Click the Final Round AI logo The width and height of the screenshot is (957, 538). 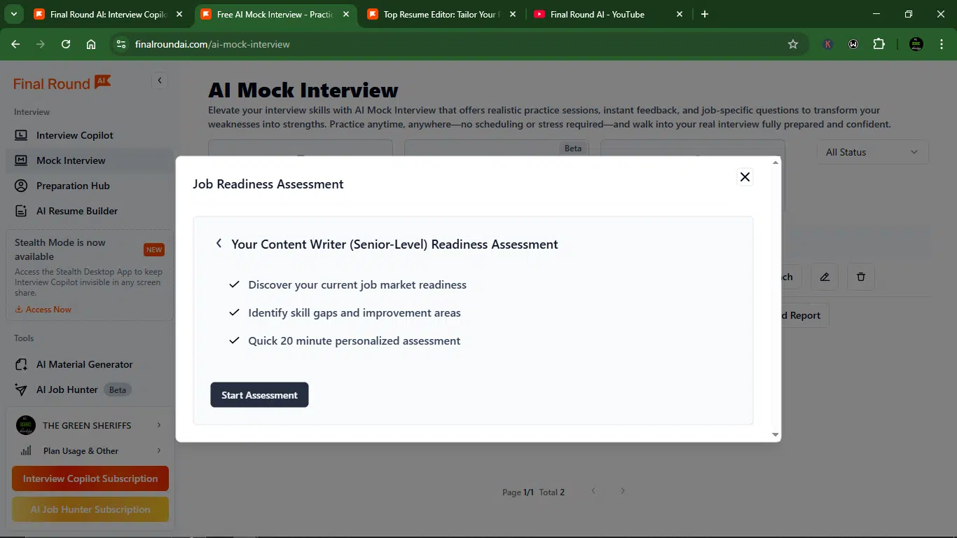click(x=62, y=83)
